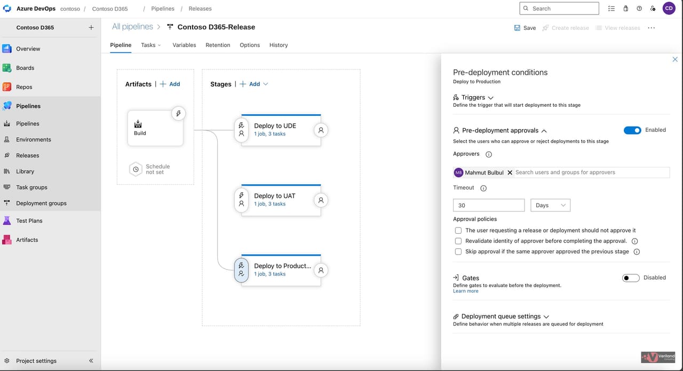This screenshot has width=683, height=371.
Task: Click the Schedule not set clock icon
Action: click(136, 169)
